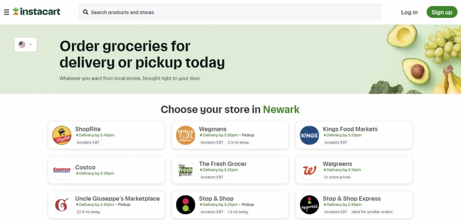The width and height of the screenshot is (461, 220).
Task: Open the hamburger navigation menu
Action: [6, 12]
